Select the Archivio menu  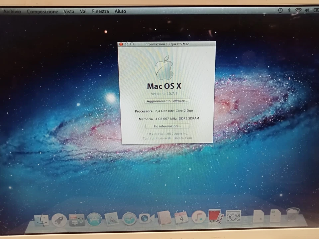point(12,11)
